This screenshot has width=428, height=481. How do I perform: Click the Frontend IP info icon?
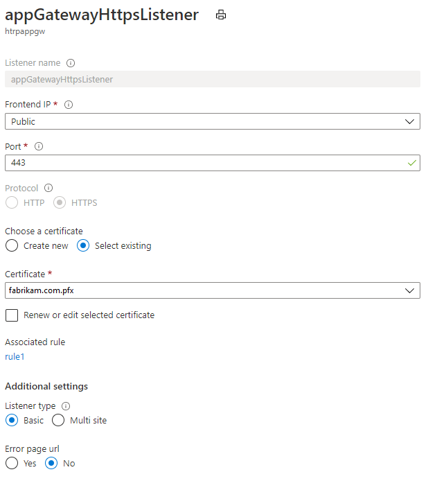click(69, 105)
